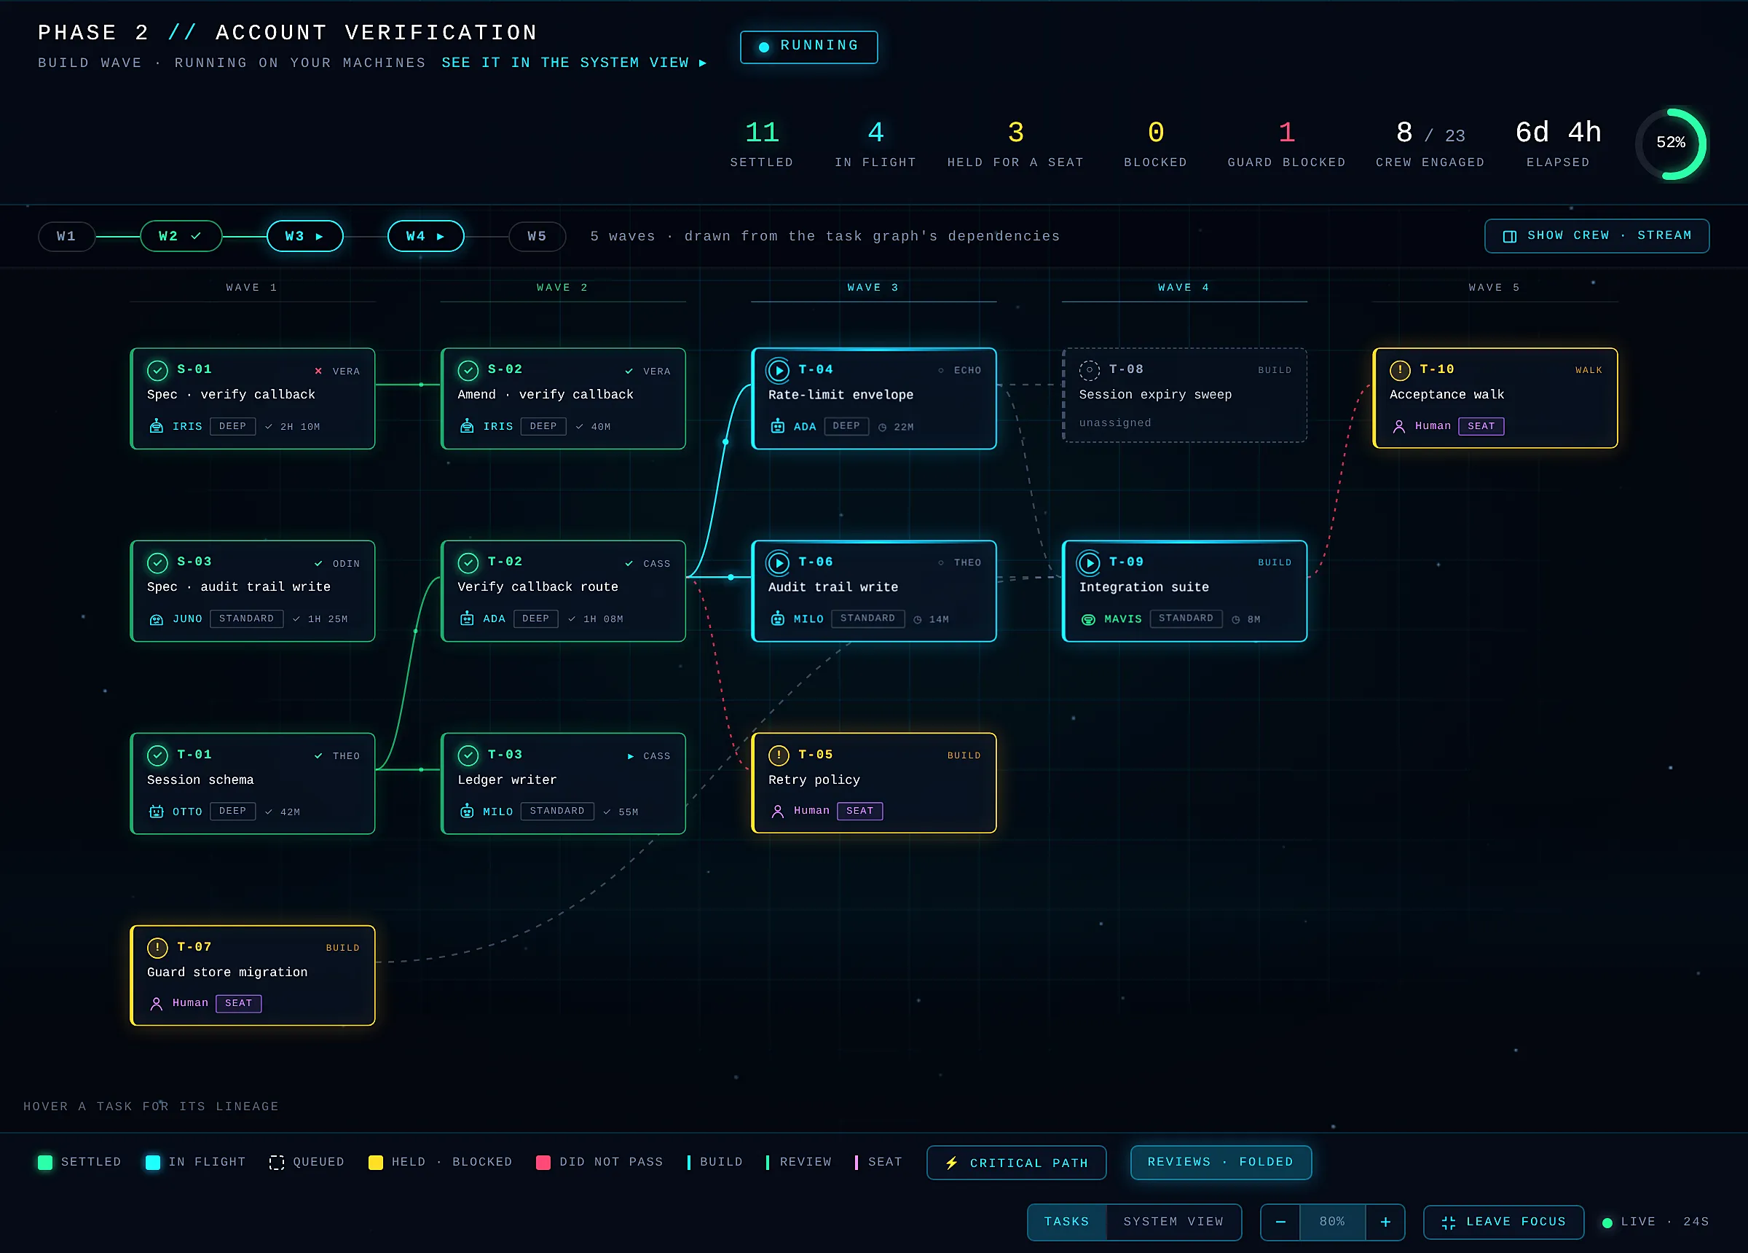Decrease zoom with the minus button

coord(1280,1222)
